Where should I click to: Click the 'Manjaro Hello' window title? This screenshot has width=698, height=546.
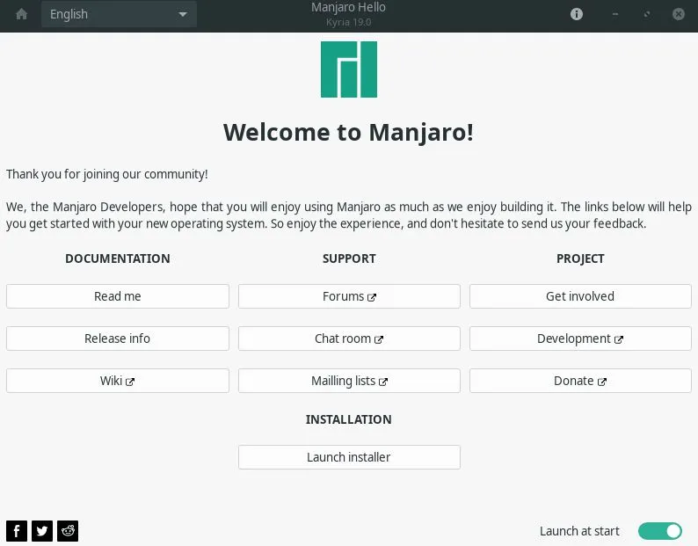(348, 7)
